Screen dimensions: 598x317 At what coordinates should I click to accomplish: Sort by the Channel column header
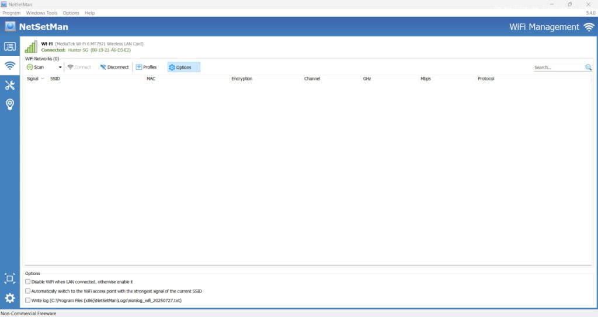[312, 79]
